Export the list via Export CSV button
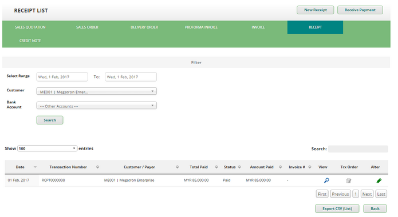Viewport: 398px width, 217px height. pyautogui.click(x=337, y=208)
